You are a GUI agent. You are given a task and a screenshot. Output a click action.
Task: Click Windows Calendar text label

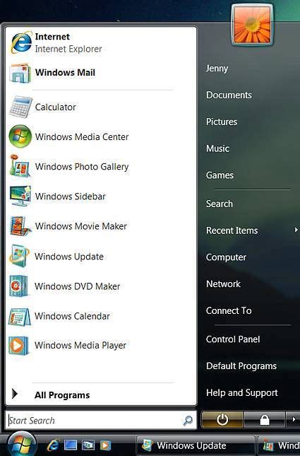tap(72, 316)
